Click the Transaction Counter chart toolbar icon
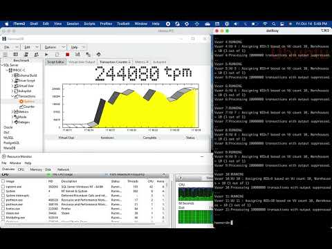Viewport: 332px width, 249px height. click(77, 55)
